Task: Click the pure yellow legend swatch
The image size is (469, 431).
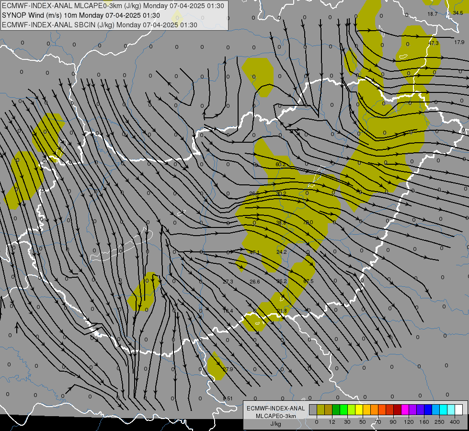Action: point(359,409)
